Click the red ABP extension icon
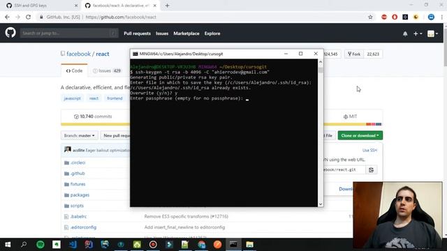 (x=384, y=17)
